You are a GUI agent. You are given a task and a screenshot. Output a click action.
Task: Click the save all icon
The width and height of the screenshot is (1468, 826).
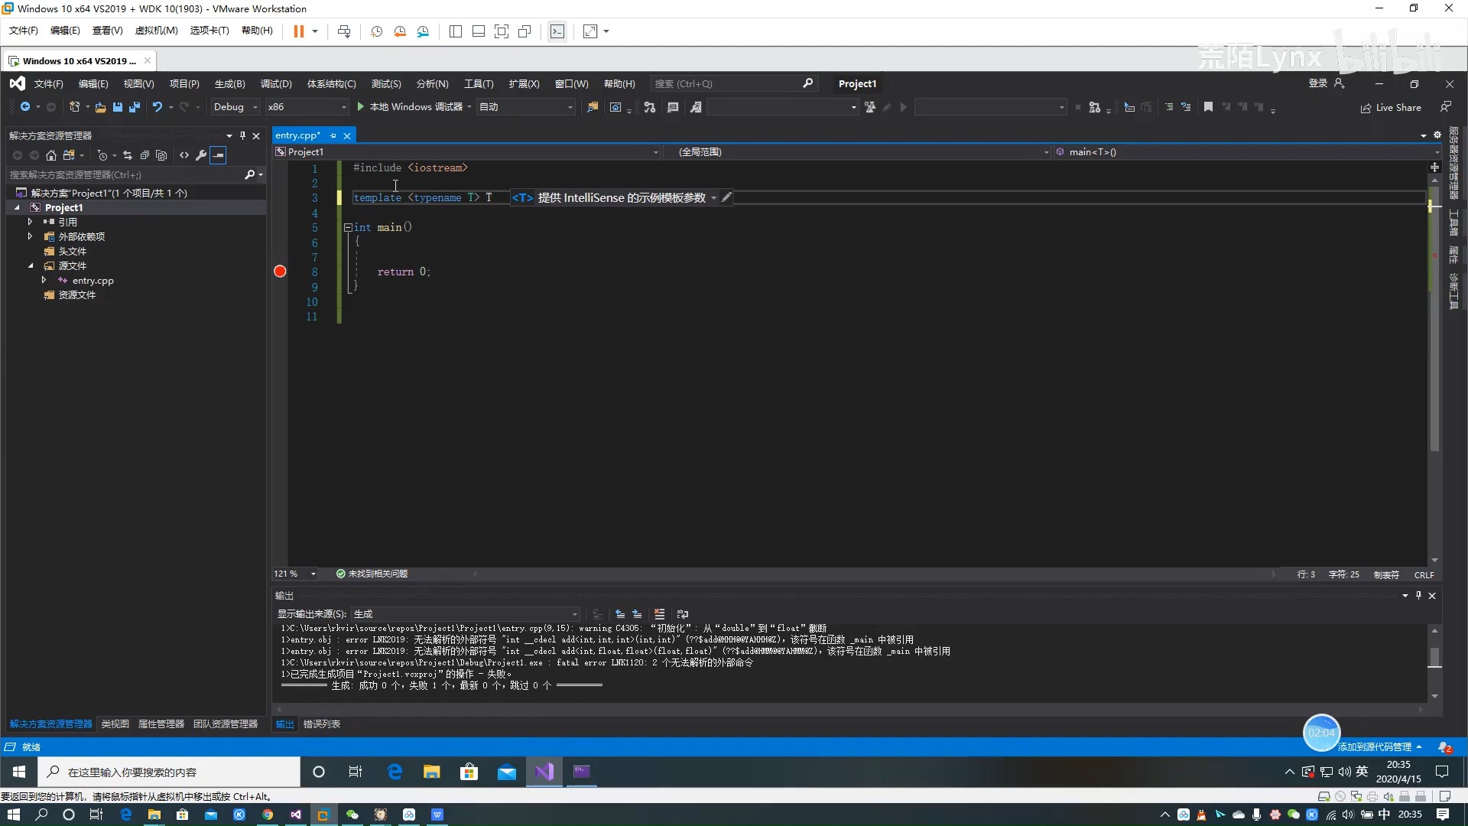tap(135, 107)
